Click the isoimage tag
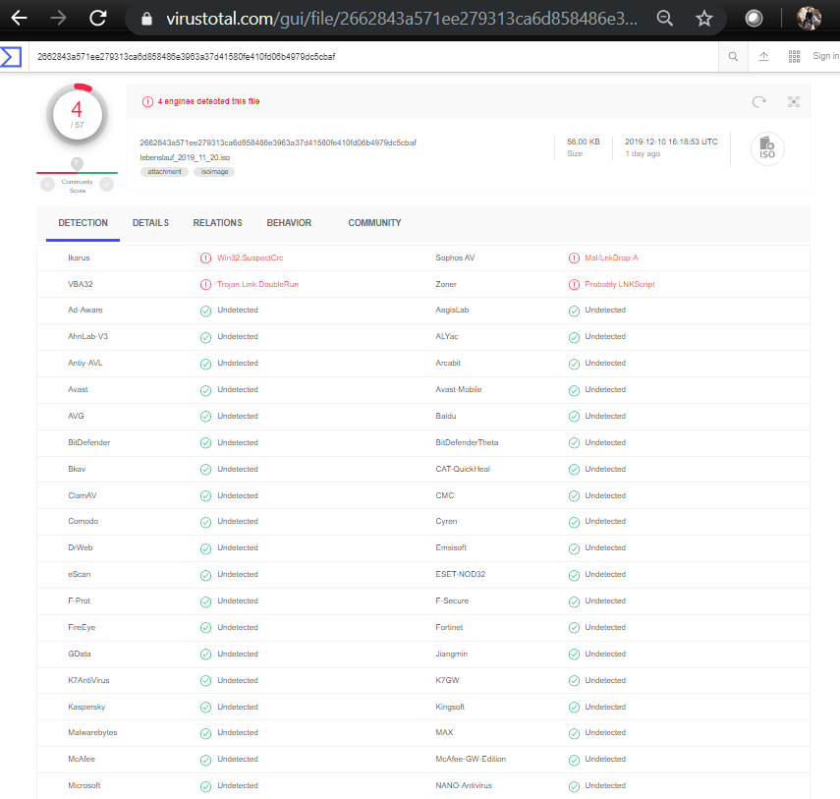Screen dimensions: 840x799 point(213,172)
